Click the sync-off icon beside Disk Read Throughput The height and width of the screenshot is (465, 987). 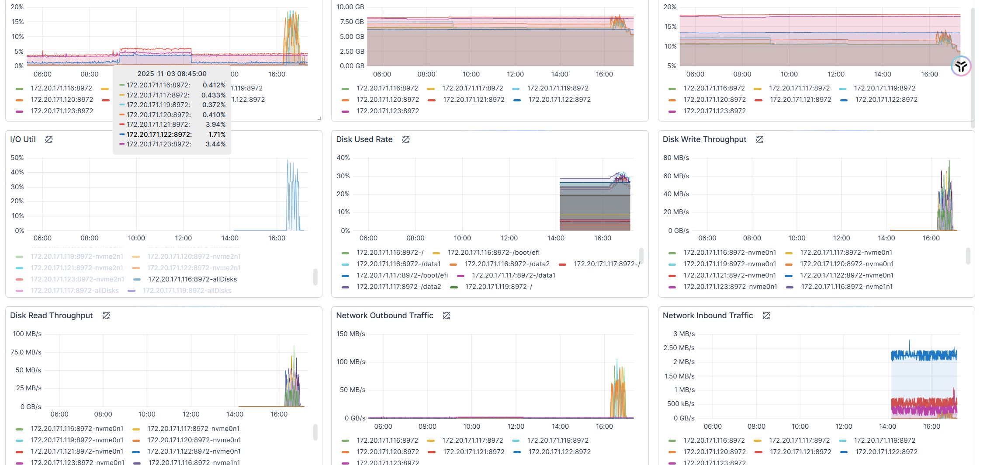(106, 316)
